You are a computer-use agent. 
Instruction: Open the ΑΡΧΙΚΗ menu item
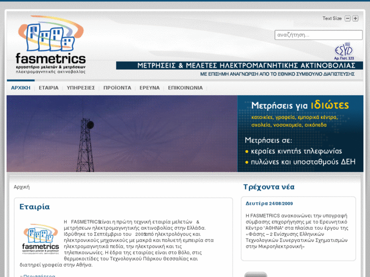coord(21,88)
